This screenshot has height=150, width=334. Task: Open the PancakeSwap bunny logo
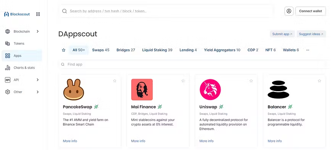click(x=74, y=89)
